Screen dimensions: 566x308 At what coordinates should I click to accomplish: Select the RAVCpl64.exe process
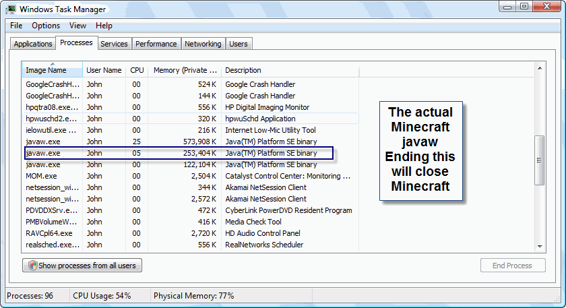190,233
